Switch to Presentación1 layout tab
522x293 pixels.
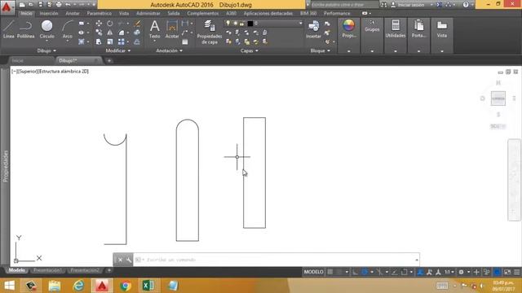click(x=47, y=270)
